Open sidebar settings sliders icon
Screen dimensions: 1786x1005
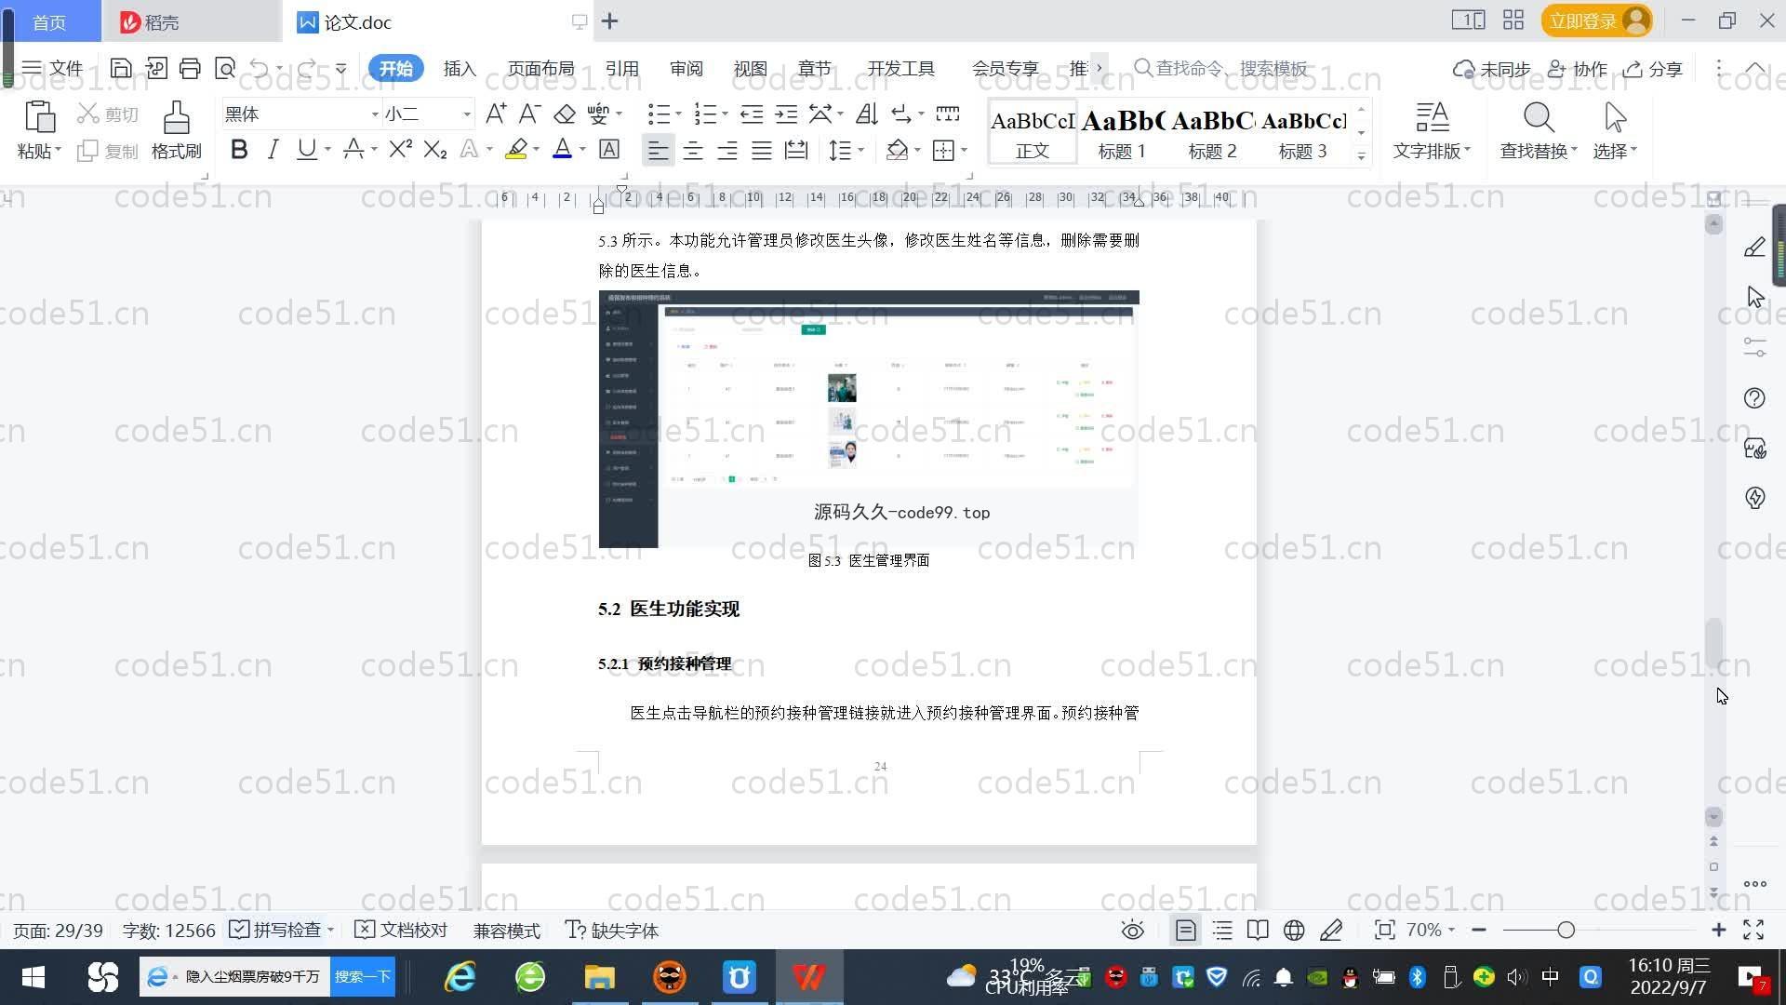pyautogui.click(x=1754, y=347)
